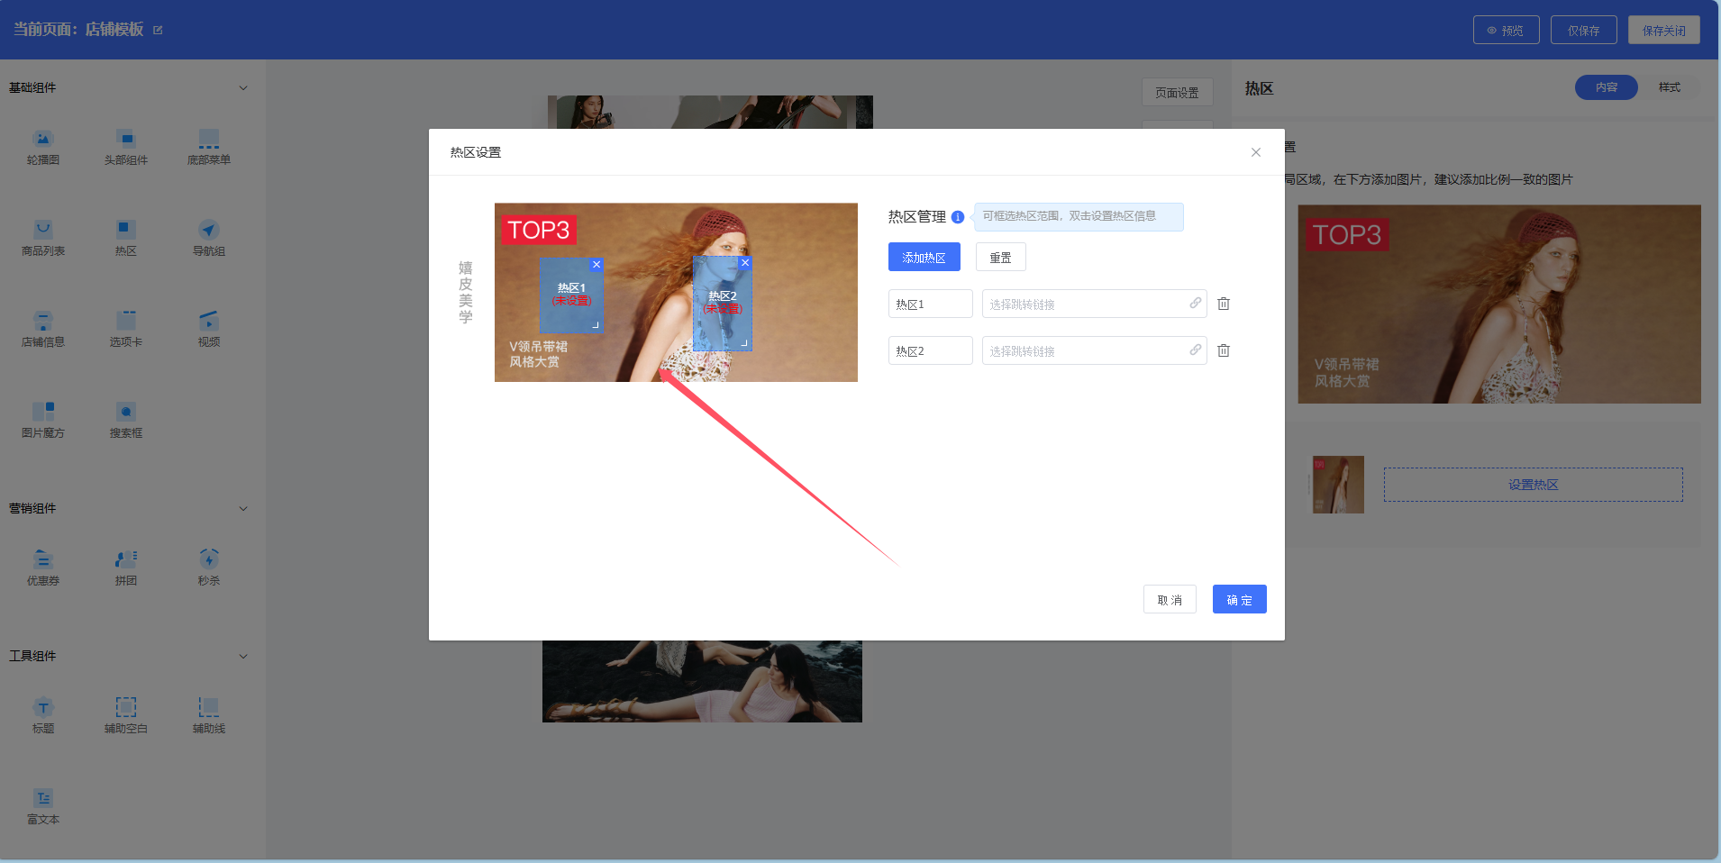The width and height of the screenshot is (1721, 863).
Task: Click the info icon beside 热区管理
Action: tap(958, 217)
